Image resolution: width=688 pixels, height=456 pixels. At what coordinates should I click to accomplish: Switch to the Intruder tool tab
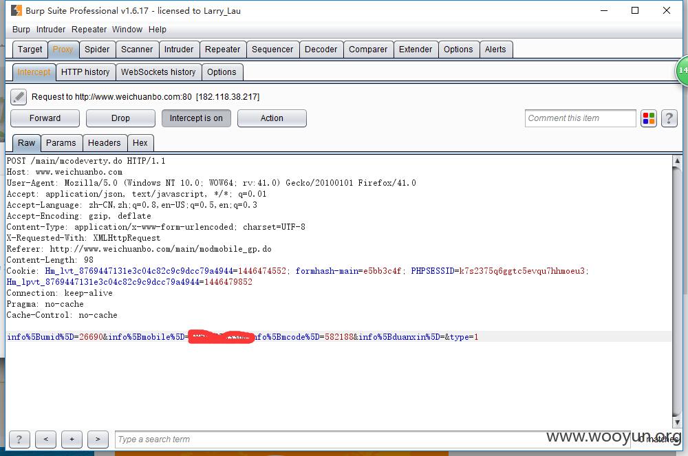179,50
